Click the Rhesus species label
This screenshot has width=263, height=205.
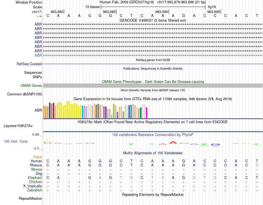(36, 165)
